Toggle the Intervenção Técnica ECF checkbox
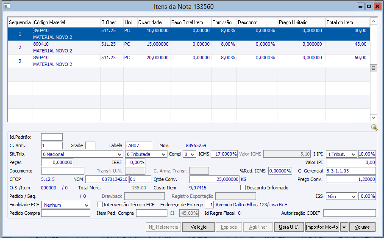The image size is (384, 238). click(x=100, y=205)
